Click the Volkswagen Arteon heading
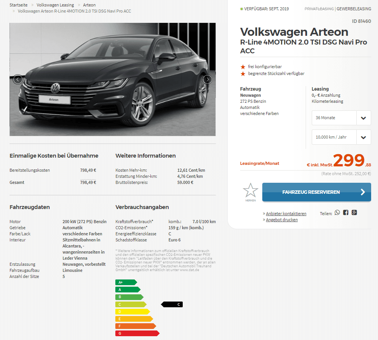The image size is (378, 340). coord(294,32)
